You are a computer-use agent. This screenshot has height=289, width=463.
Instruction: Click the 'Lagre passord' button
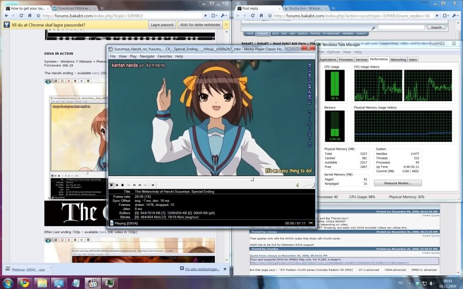(161, 25)
